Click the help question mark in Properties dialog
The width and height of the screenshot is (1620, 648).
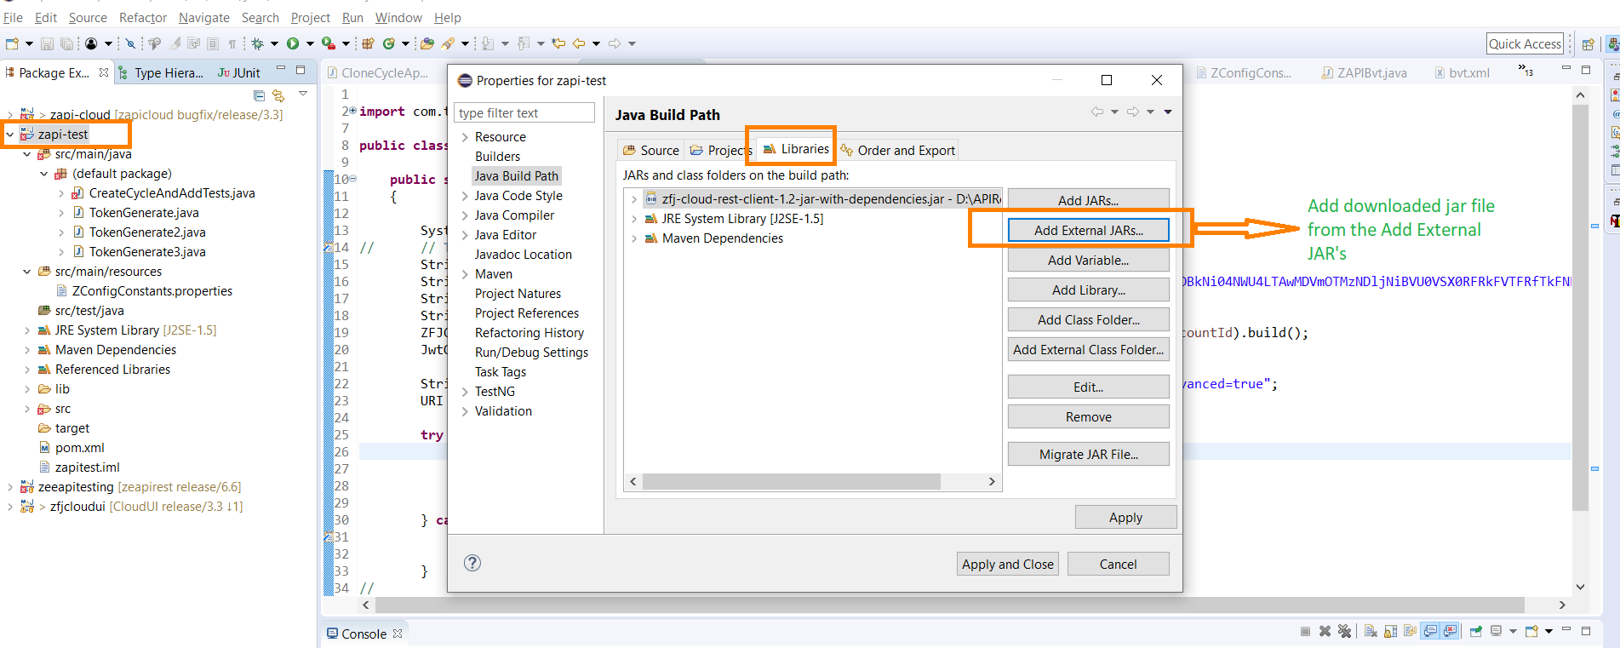pyautogui.click(x=472, y=563)
